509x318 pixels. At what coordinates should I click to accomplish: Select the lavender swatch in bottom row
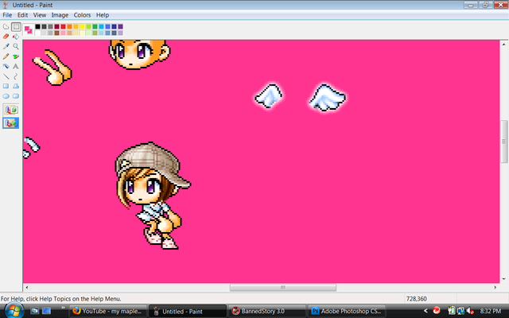tap(120, 33)
